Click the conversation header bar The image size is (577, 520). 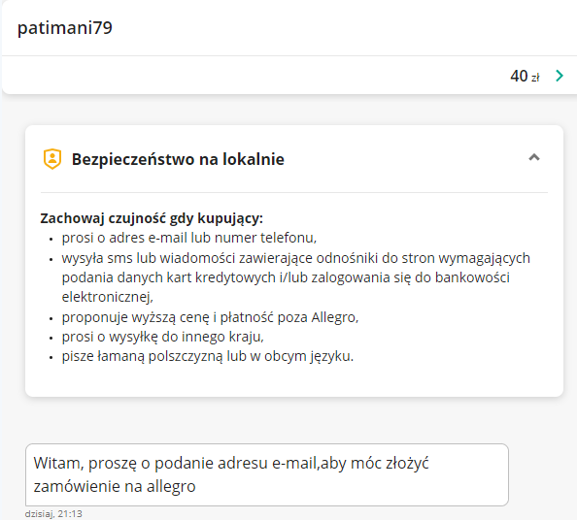289,28
